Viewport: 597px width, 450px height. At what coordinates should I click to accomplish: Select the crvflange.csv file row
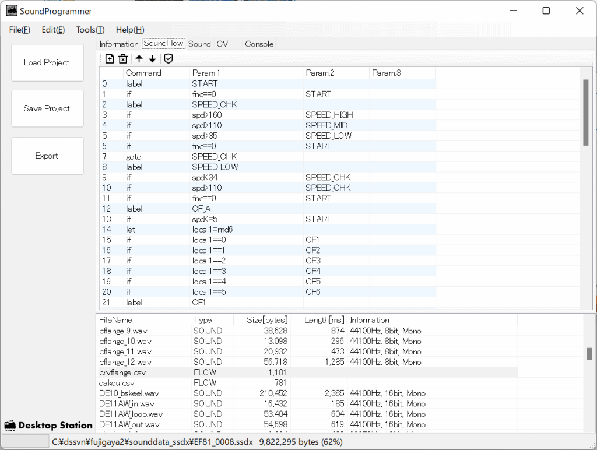click(x=123, y=372)
